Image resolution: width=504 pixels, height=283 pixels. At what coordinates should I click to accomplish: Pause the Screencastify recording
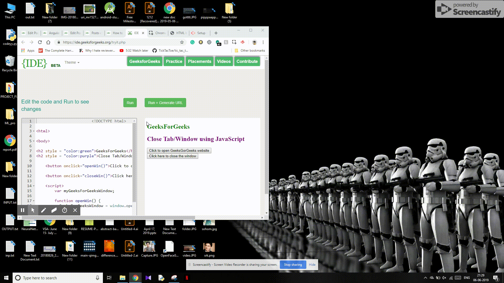point(23,210)
